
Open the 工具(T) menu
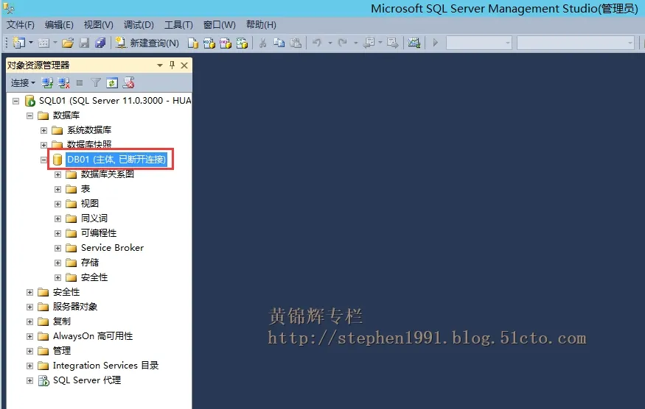tap(178, 25)
